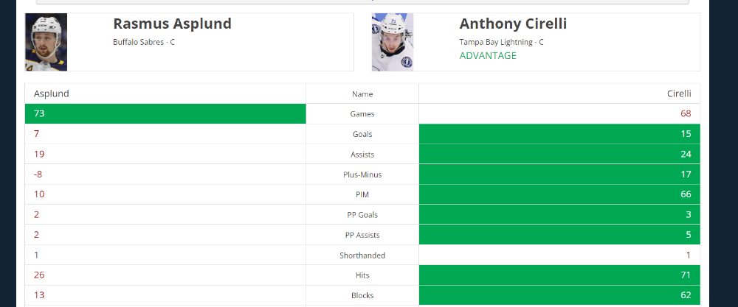Click Asplund's 13 blocks value
Image resolution: width=738 pixels, height=307 pixels.
pyautogui.click(x=39, y=295)
